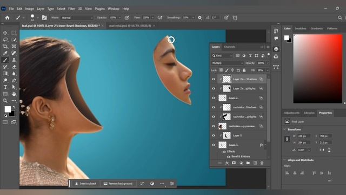346x195 pixels.
Task: Open the brush Mode dropdown
Action: [x=77, y=18]
